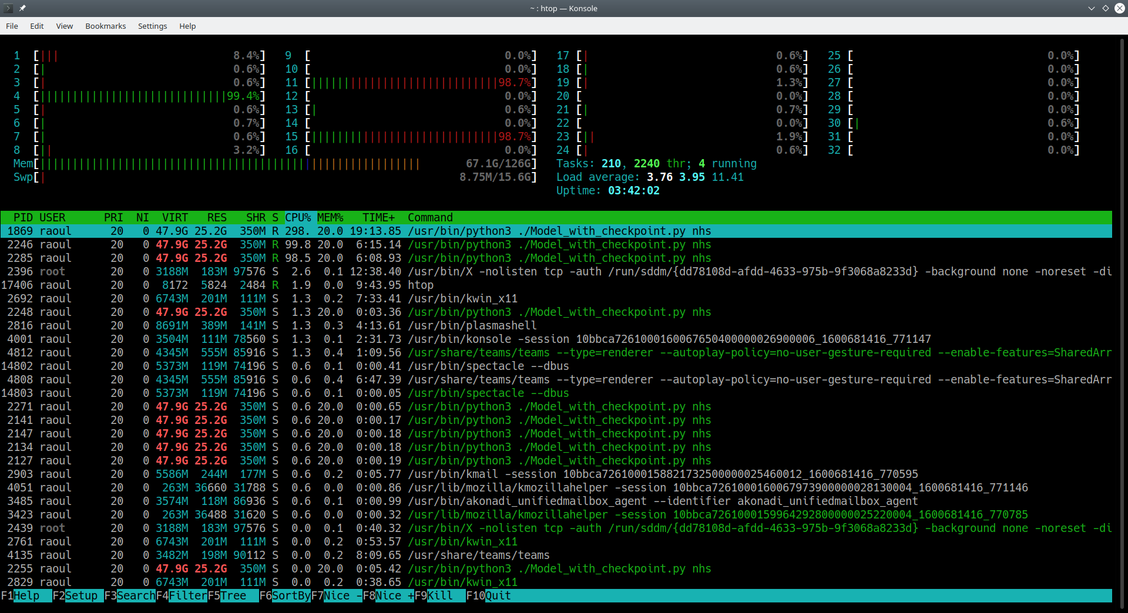Screen dimensions: 1128x613
Task: Sort by the TIME+ column header
Action: [379, 217]
